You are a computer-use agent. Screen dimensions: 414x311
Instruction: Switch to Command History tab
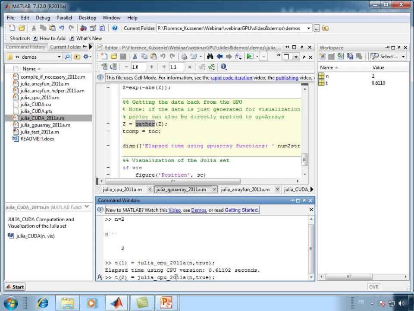(25, 47)
